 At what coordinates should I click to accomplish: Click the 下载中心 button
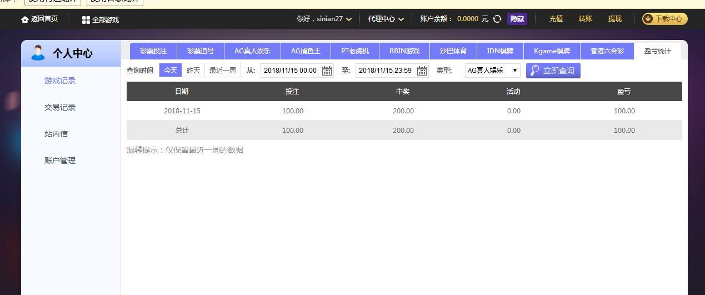click(665, 19)
